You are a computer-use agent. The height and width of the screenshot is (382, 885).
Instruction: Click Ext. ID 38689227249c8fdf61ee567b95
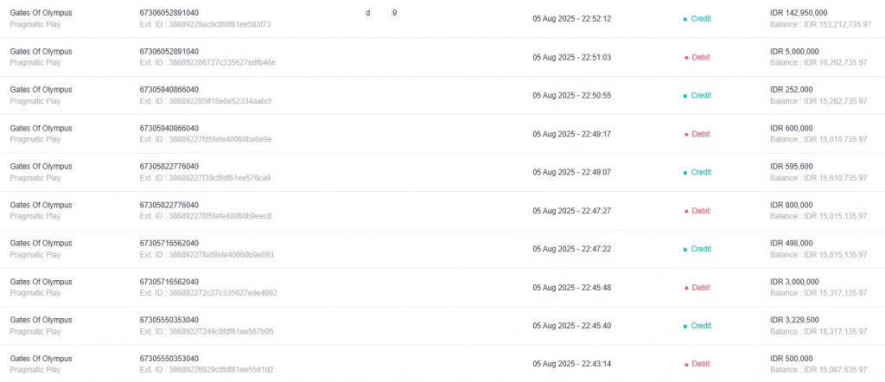[x=207, y=331]
